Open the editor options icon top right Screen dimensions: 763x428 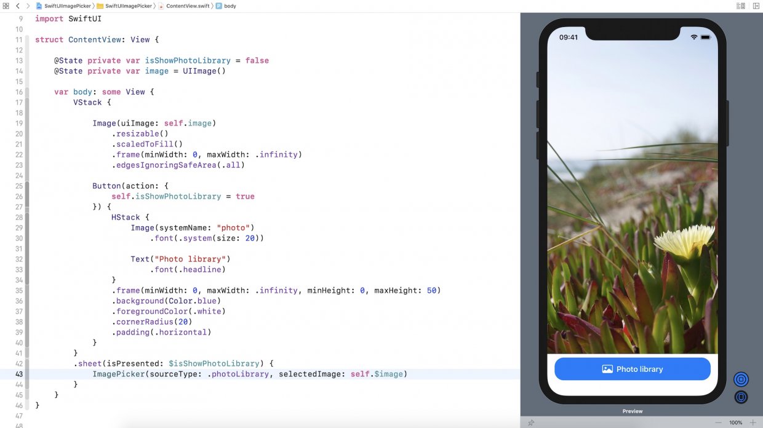click(740, 5)
